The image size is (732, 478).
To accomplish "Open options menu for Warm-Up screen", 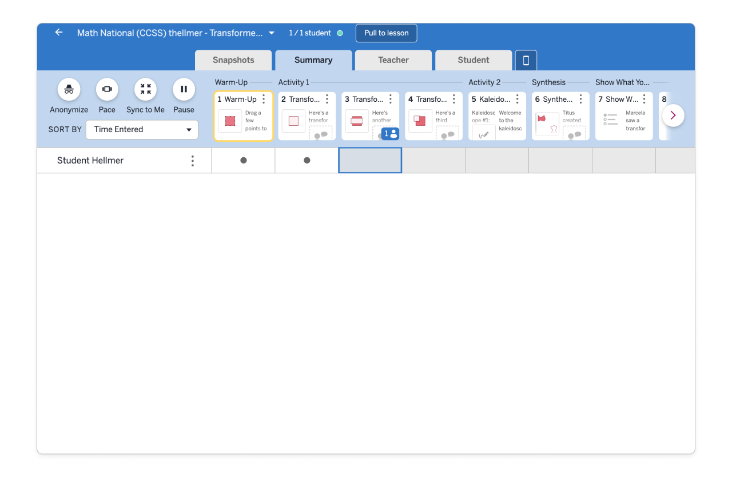I will (264, 99).
